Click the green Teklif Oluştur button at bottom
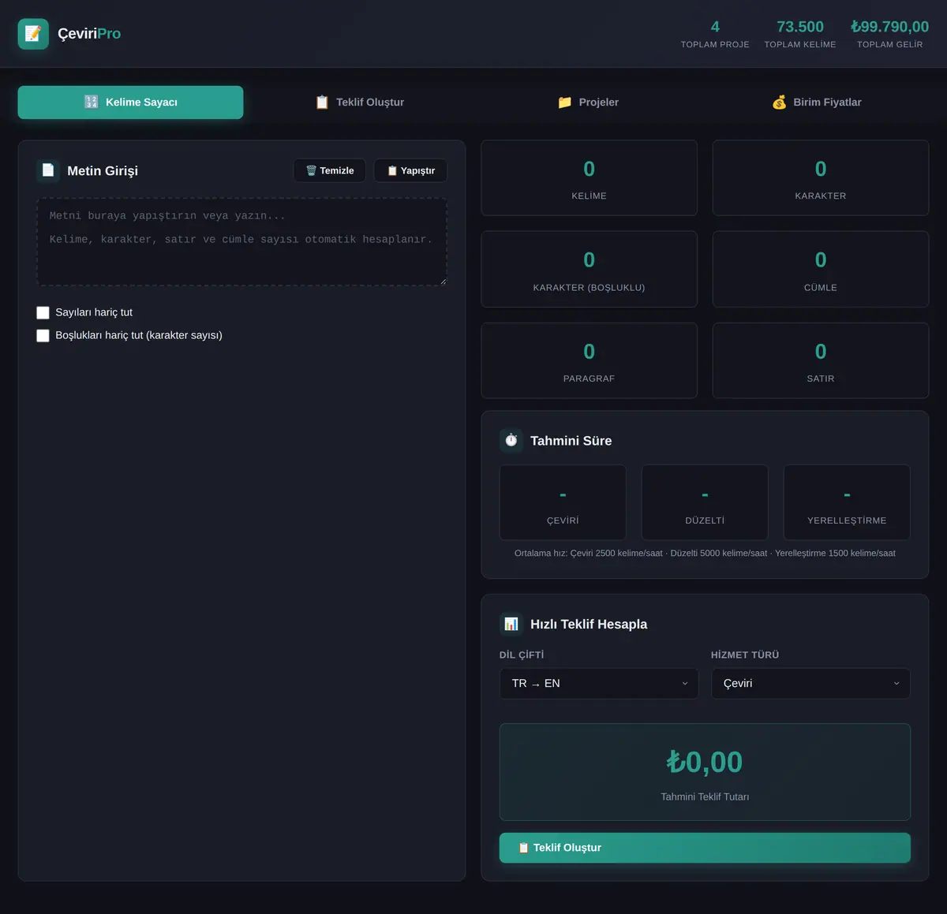 point(705,848)
